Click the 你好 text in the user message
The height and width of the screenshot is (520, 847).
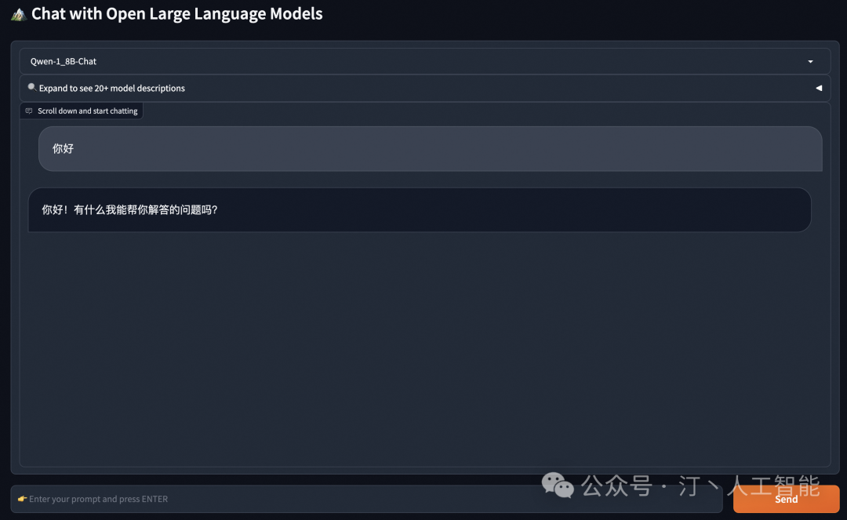63,148
